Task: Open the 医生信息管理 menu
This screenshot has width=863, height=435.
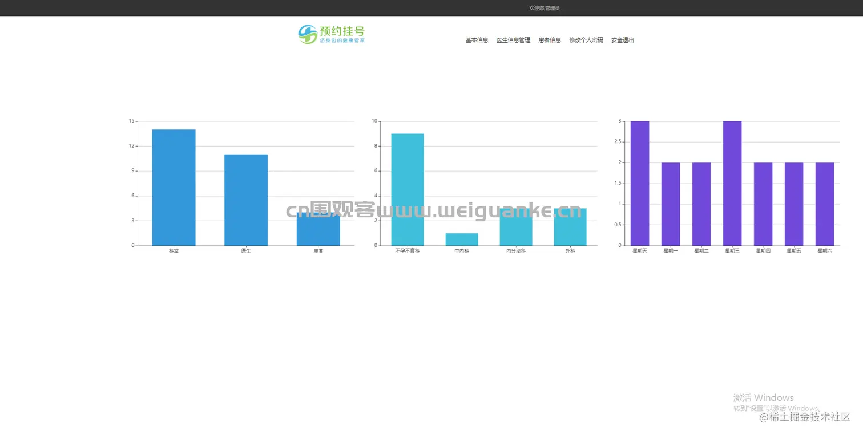Action: tap(513, 40)
